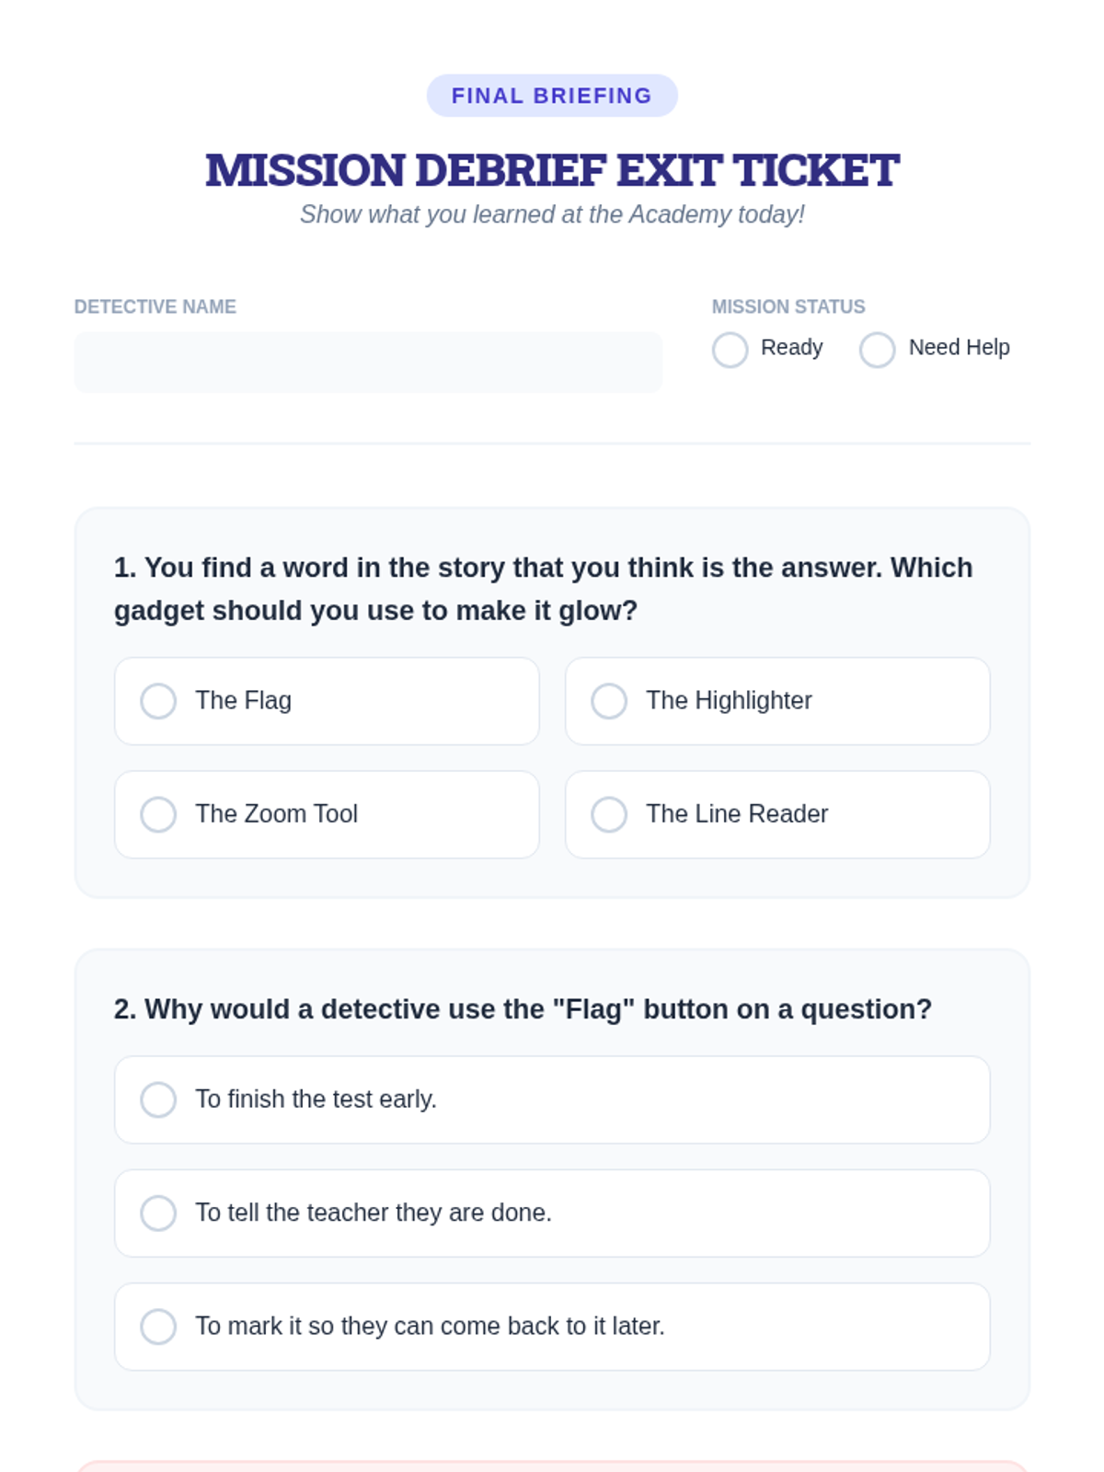Click the question 2 prompt about Flag button
The width and height of the screenshot is (1104, 1472).
523,1009
